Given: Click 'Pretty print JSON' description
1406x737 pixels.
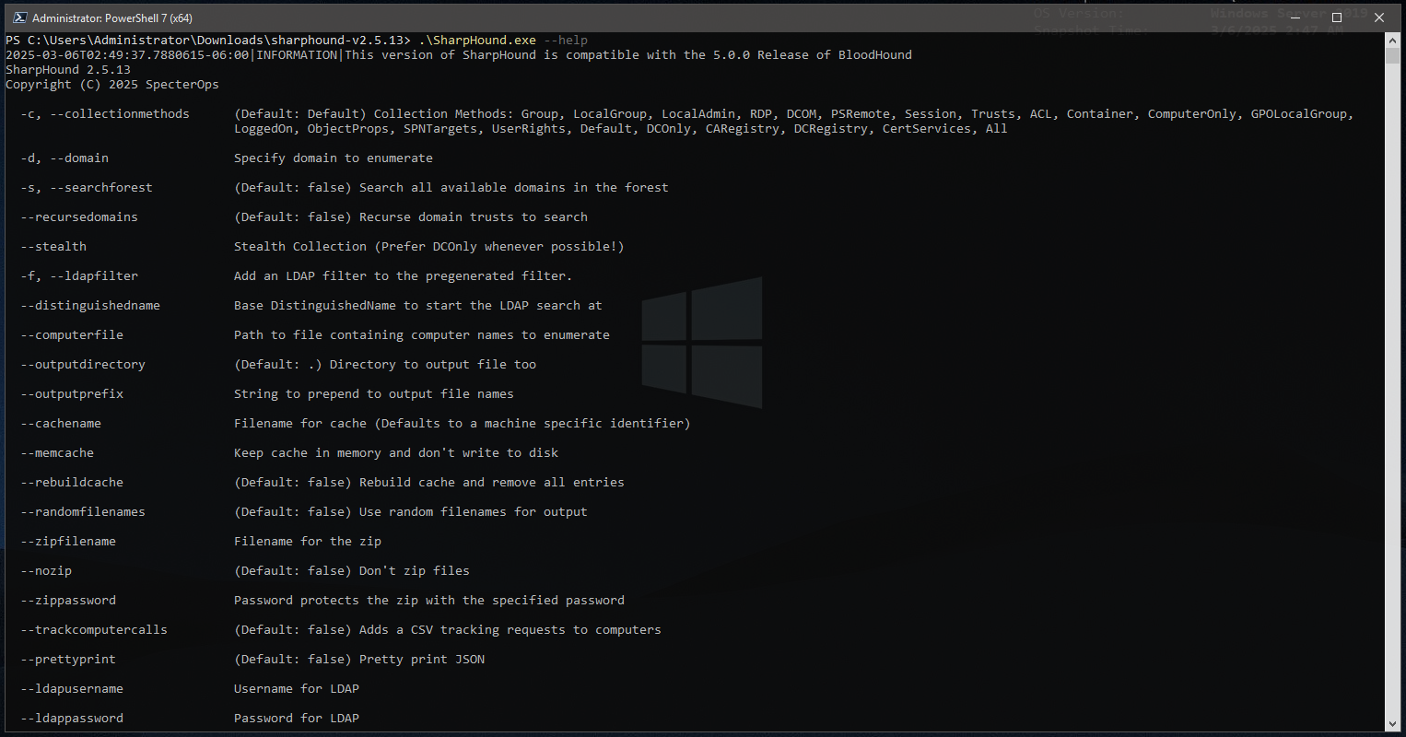Looking at the screenshot, I should click(x=422, y=660).
